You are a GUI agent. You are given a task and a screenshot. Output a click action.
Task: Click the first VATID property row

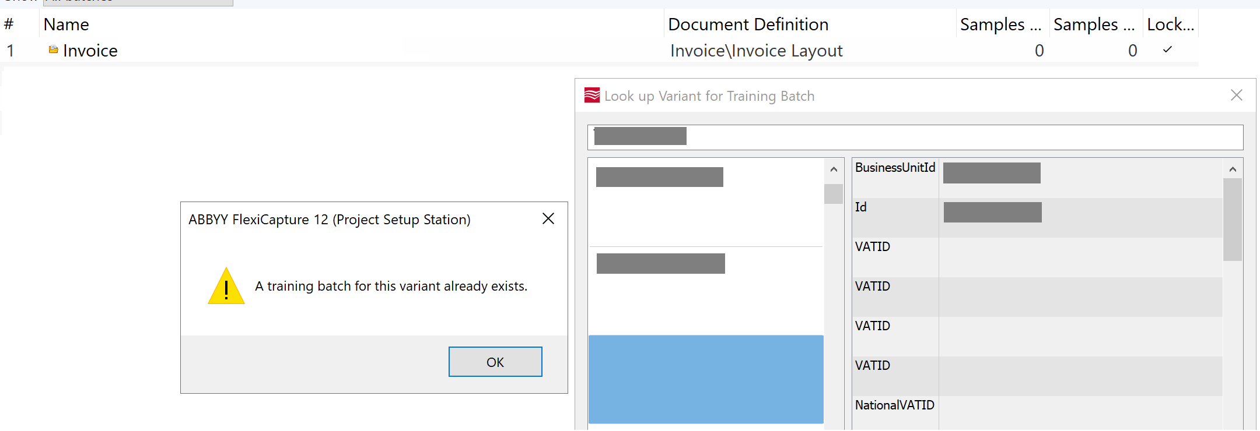pos(1037,257)
